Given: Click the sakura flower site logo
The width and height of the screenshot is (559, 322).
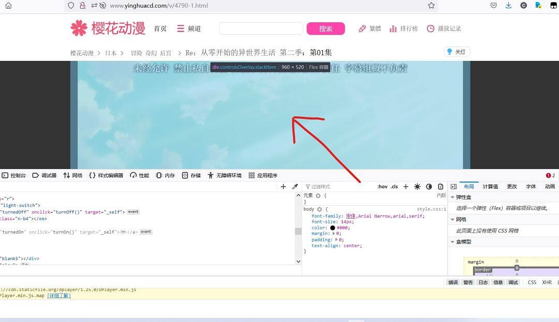Looking at the screenshot, I should click(x=79, y=28).
